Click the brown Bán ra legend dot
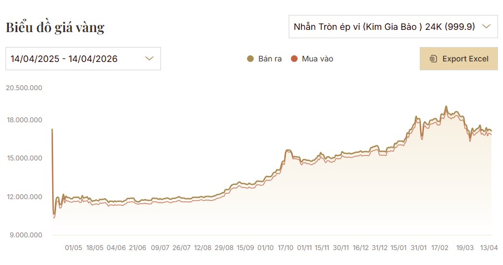The height and width of the screenshot is (265, 503). pos(250,59)
